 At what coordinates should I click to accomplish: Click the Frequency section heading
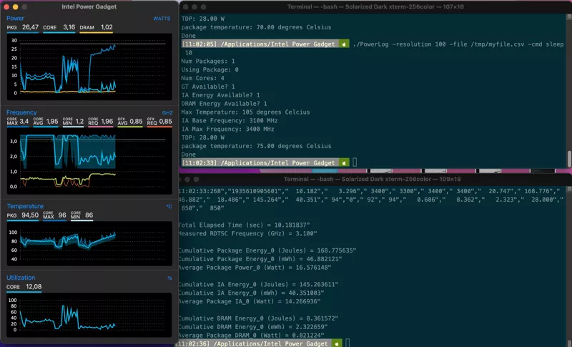(21, 112)
